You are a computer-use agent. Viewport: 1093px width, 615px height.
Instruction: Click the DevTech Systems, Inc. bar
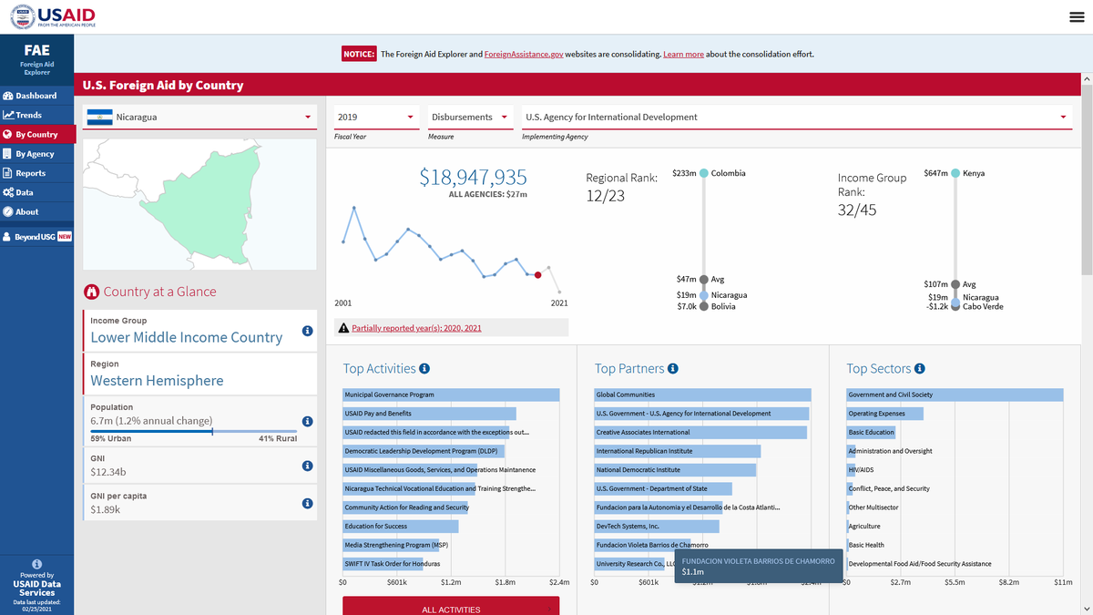coord(657,527)
